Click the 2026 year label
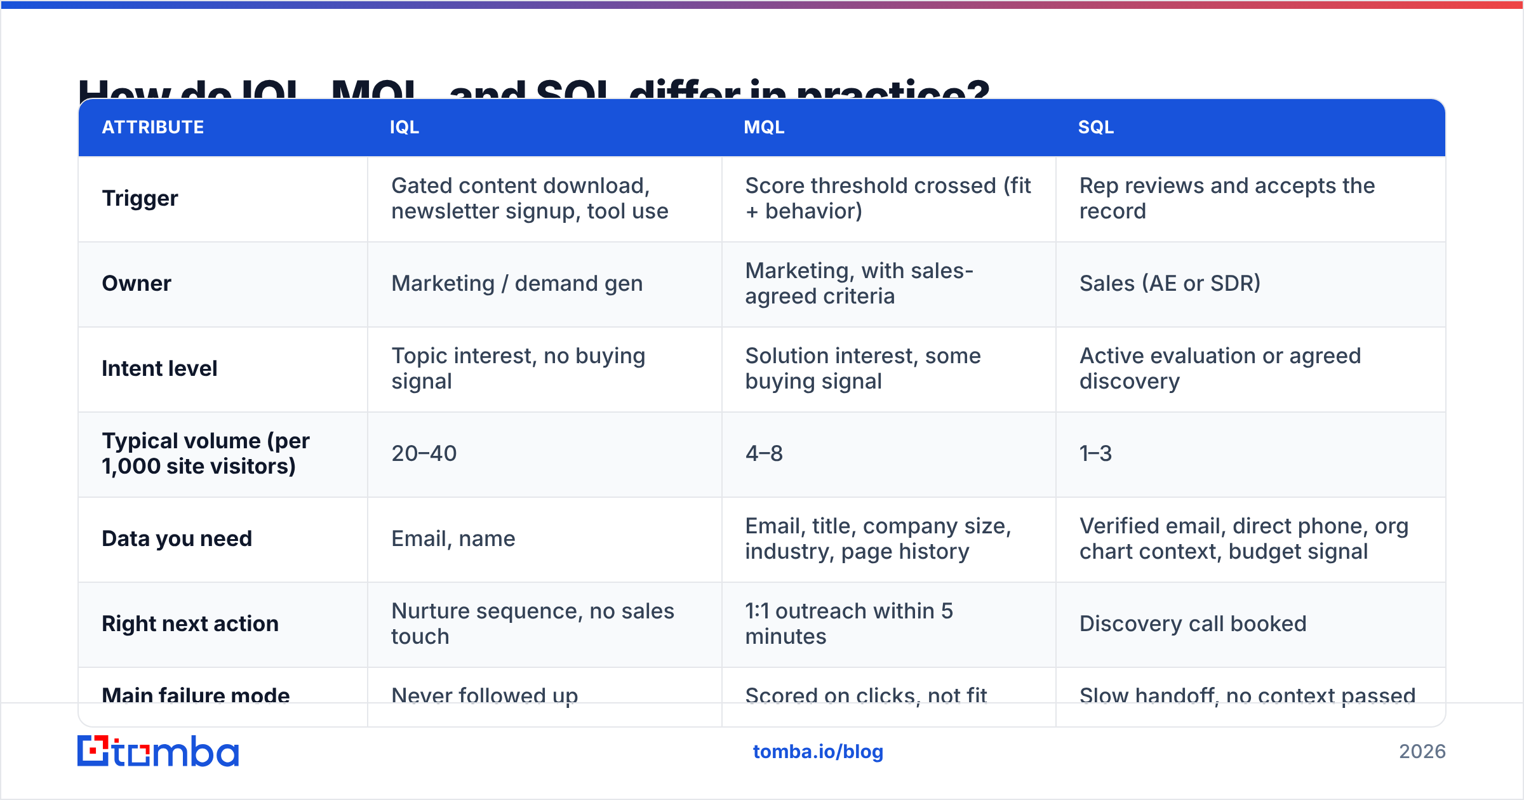The image size is (1524, 800). coord(1422,752)
